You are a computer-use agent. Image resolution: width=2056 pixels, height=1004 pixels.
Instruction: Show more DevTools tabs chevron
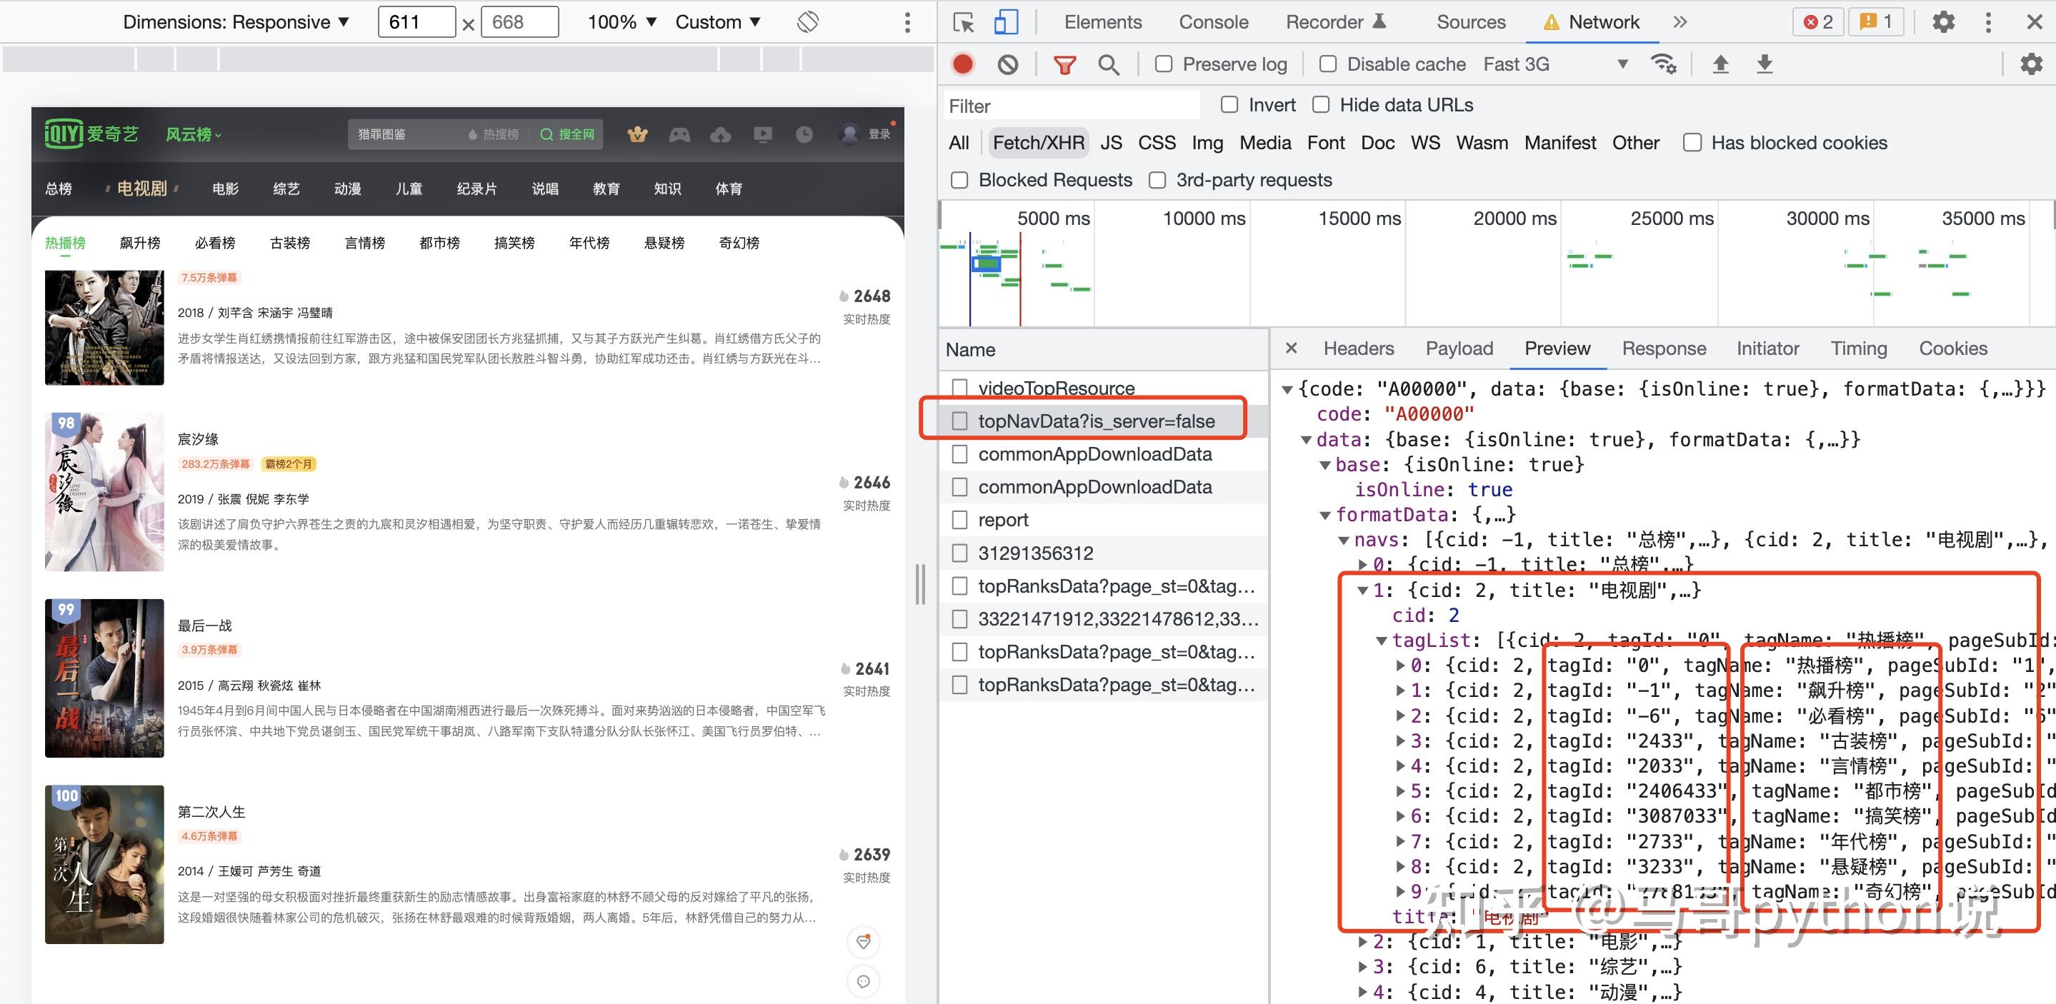(1680, 22)
